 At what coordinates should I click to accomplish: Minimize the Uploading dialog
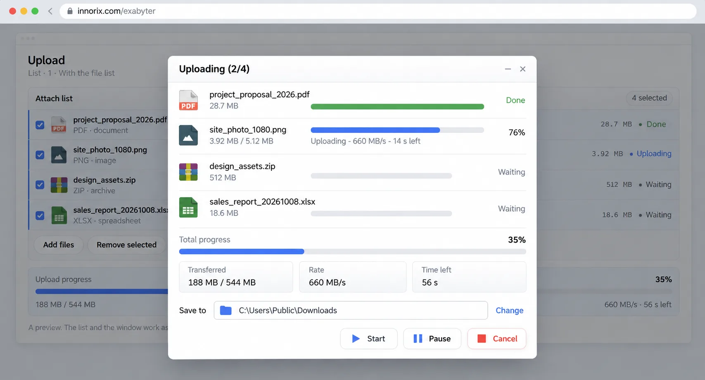(x=508, y=69)
